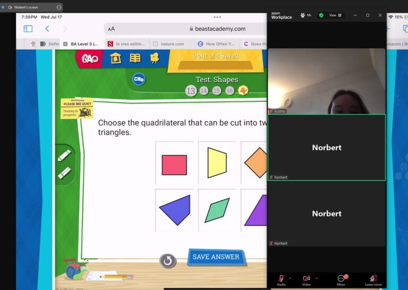The height and width of the screenshot is (290, 408).
Task: Select the eraser tool
Action: [64, 173]
